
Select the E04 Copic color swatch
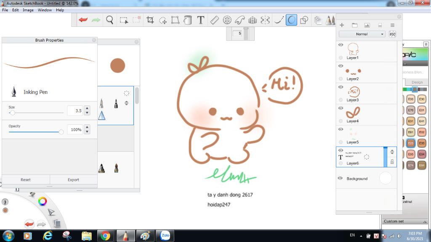coord(422,154)
